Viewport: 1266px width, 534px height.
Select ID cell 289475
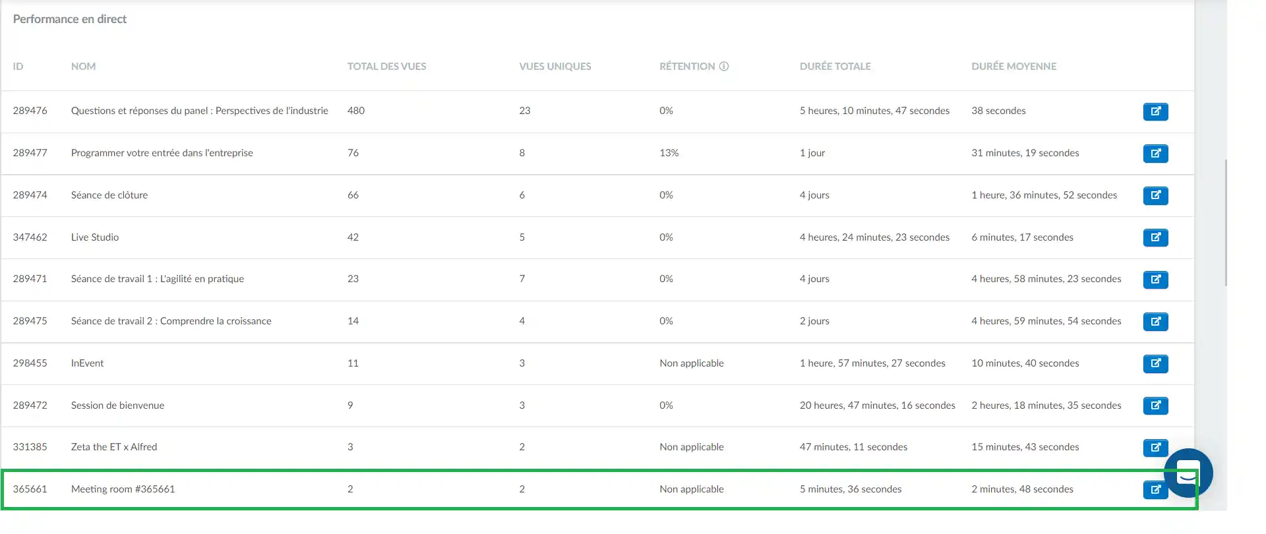click(x=30, y=321)
